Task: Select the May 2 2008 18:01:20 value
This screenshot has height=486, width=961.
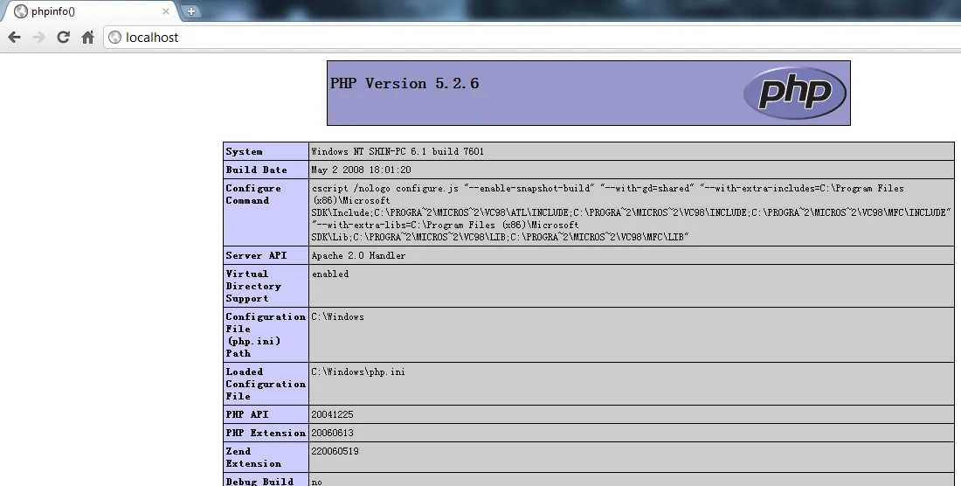Action: point(361,170)
